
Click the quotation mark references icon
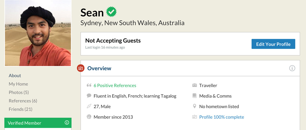[x=89, y=85]
